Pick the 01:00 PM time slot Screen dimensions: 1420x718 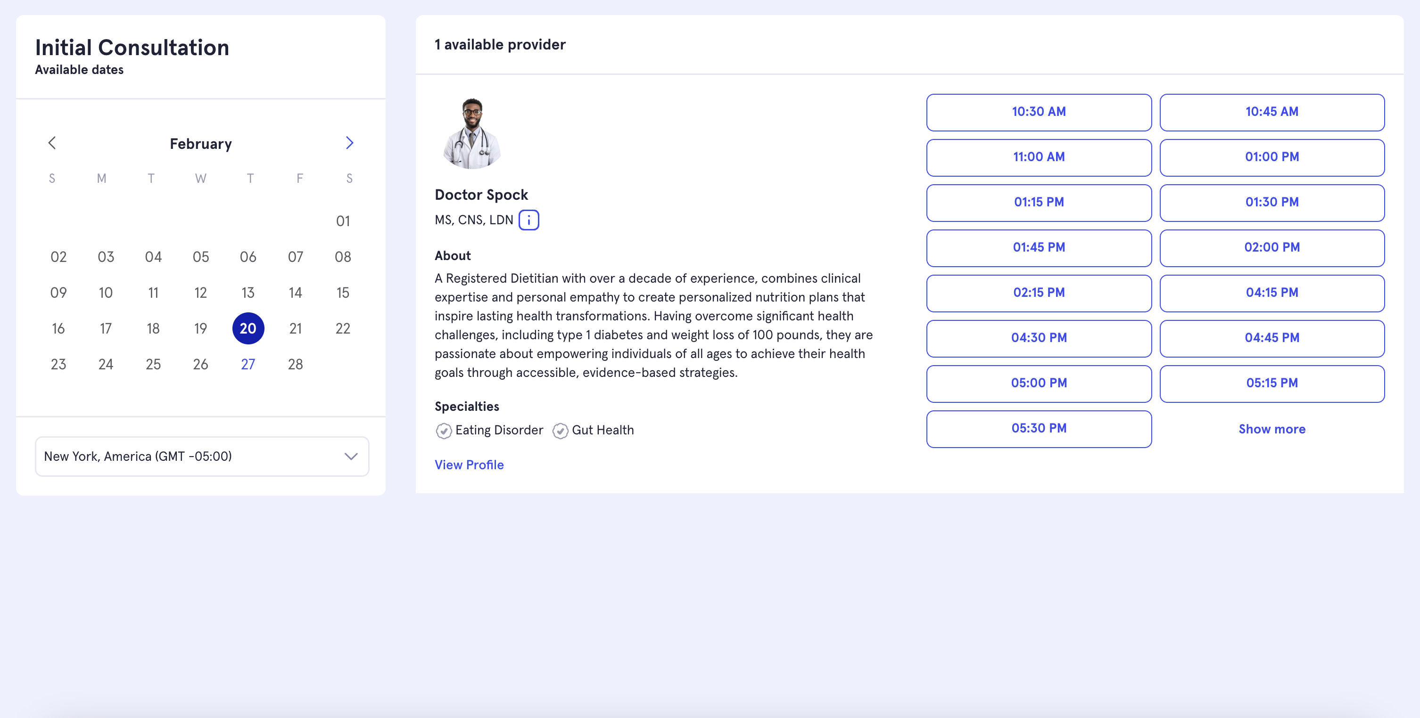click(x=1271, y=157)
